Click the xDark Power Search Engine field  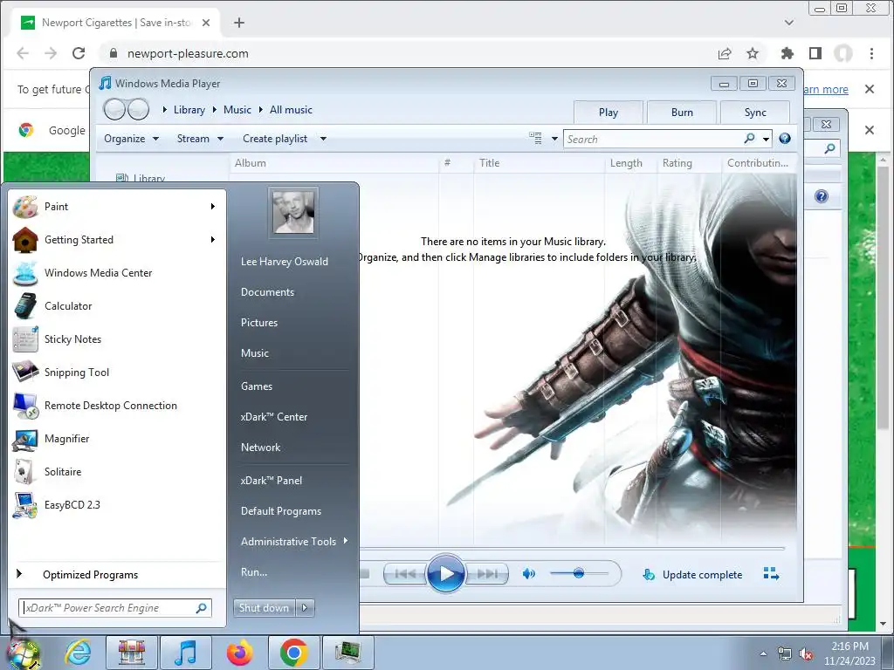[x=114, y=608]
